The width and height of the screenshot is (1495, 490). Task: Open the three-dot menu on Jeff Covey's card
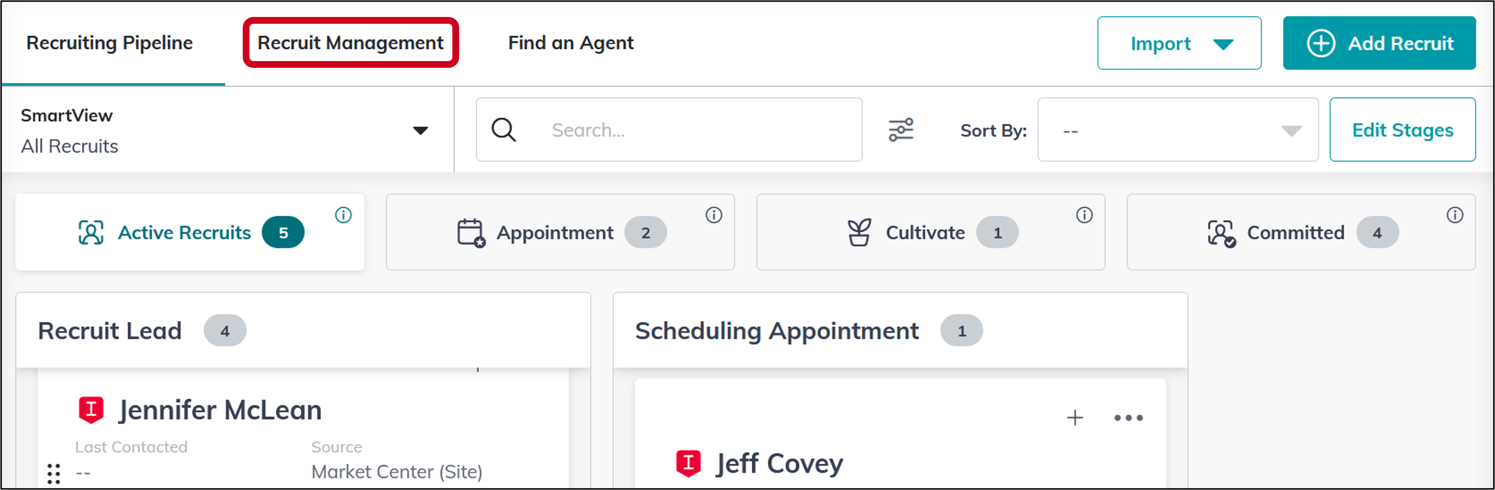click(x=1128, y=417)
